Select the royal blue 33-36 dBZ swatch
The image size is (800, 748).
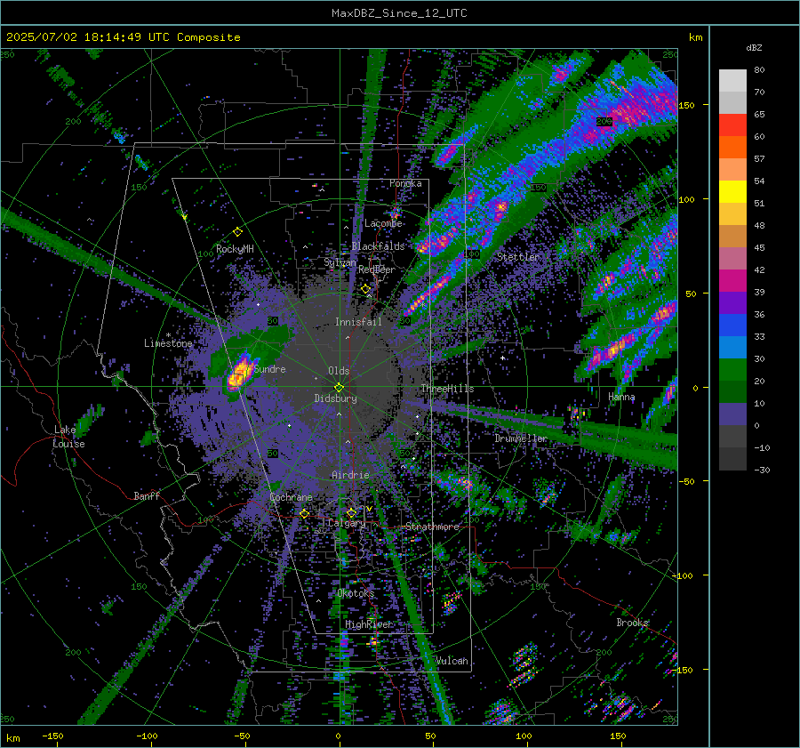[732, 326]
